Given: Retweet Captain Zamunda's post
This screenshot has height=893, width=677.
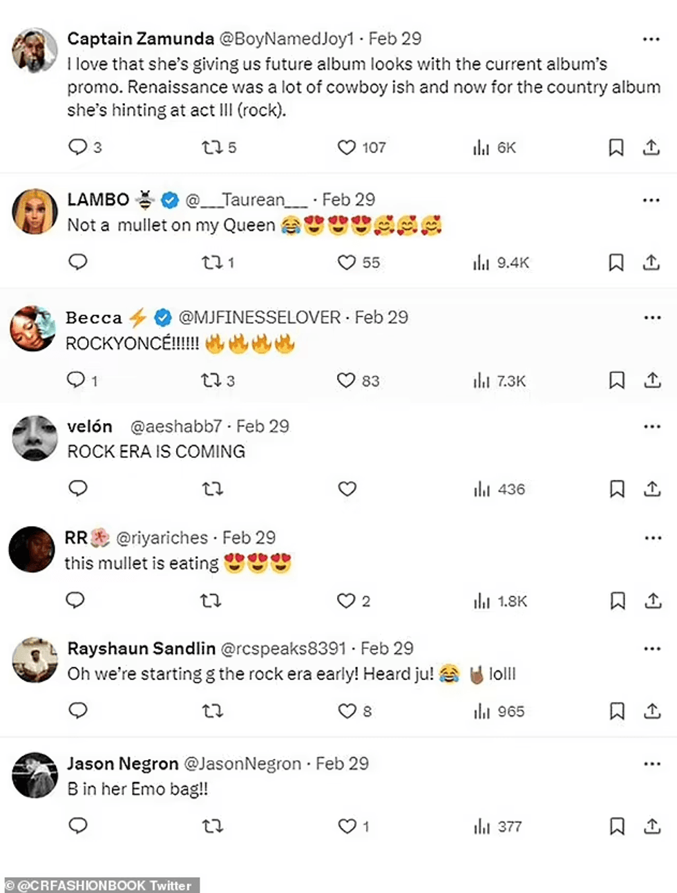Looking at the screenshot, I should click(211, 147).
